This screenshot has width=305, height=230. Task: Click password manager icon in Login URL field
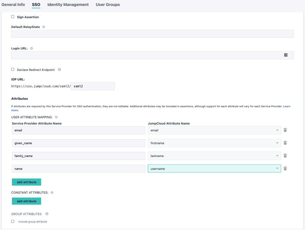(286, 55)
